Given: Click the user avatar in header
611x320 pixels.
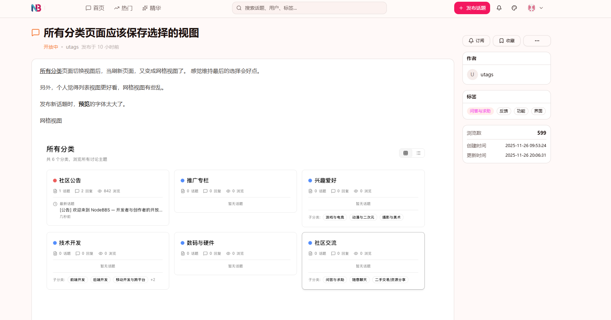Looking at the screenshot, I should coord(532,8).
